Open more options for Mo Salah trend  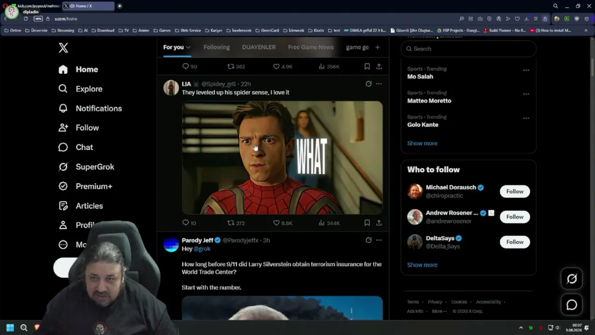pos(526,70)
